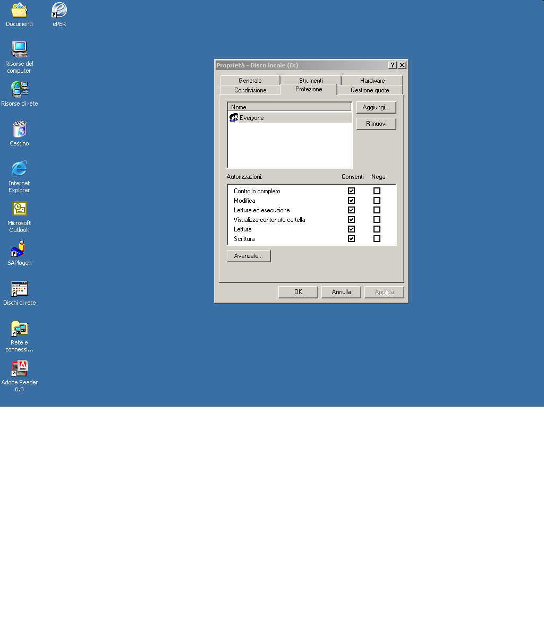Select Microsoft Outlook desktop icon

[19, 209]
